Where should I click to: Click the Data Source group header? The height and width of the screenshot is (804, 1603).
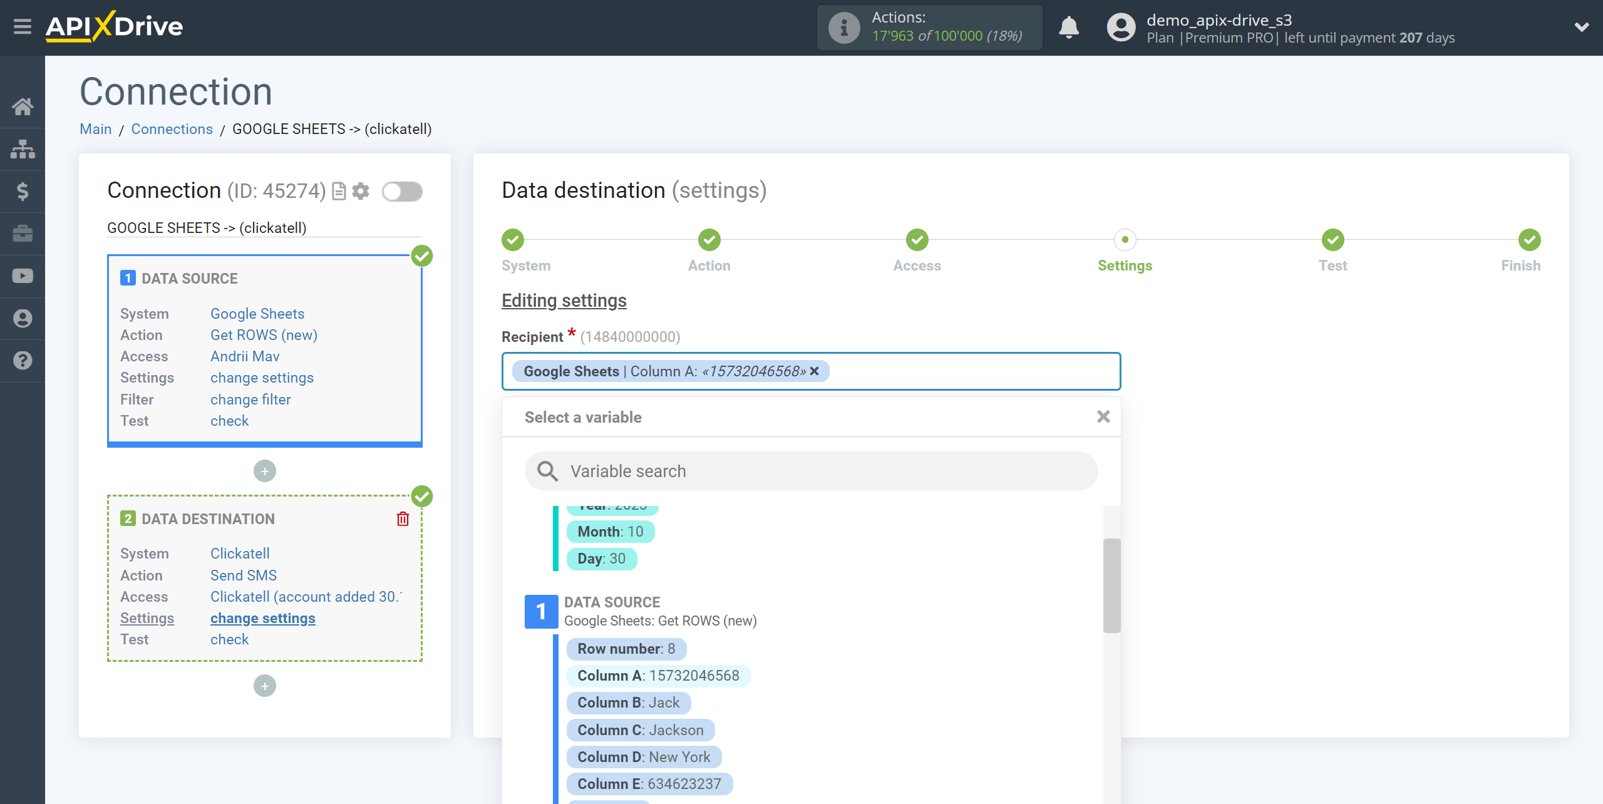pyautogui.click(x=641, y=611)
